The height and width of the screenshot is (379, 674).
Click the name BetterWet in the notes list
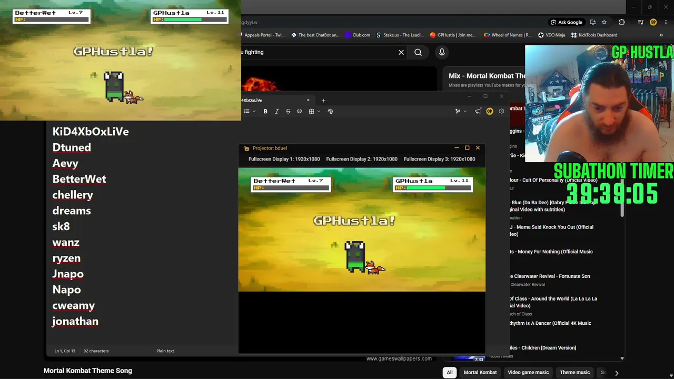click(79, 179)
